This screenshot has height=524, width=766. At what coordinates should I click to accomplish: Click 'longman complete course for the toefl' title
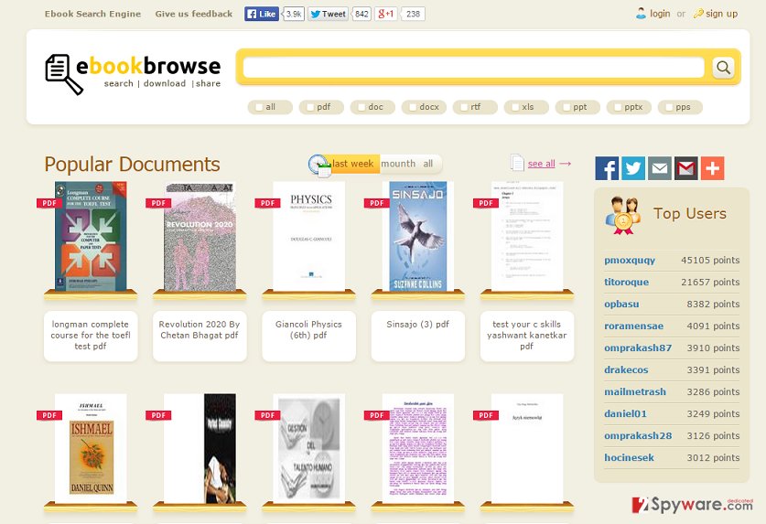point(91,335)
